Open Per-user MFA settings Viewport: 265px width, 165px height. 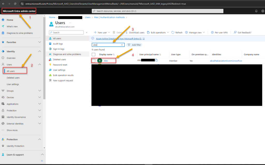(219, 33)
